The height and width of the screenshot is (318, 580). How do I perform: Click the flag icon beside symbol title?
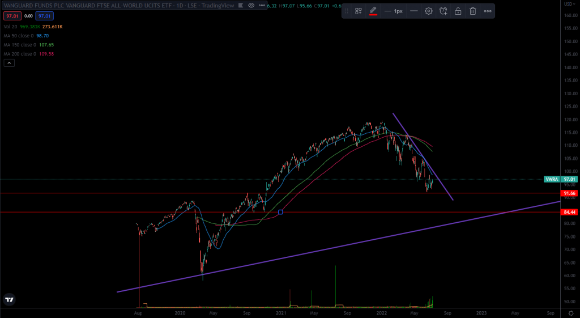coord(241,6)
